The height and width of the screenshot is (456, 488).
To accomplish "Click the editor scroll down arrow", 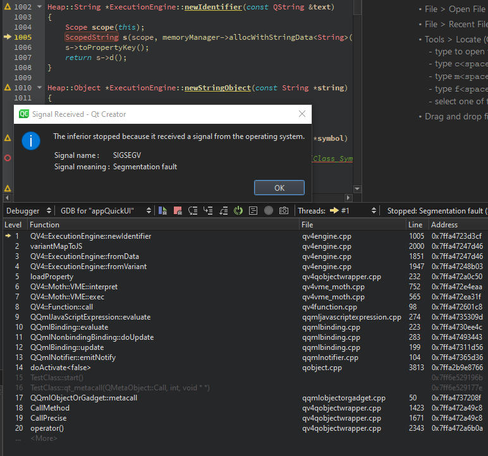I will [357, 189].
